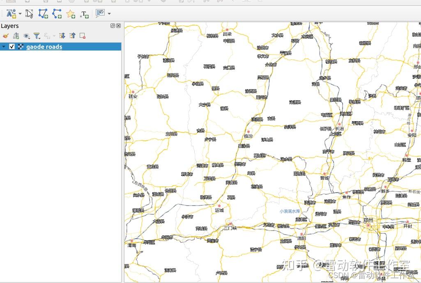Screen dimensions: 421x283
Task: Open the Layer Styling panel brush icon
Action: pos(5,36)
